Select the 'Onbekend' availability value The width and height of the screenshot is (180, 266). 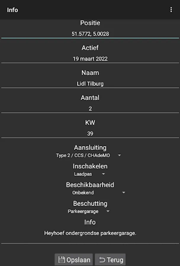tap(83, 193)
